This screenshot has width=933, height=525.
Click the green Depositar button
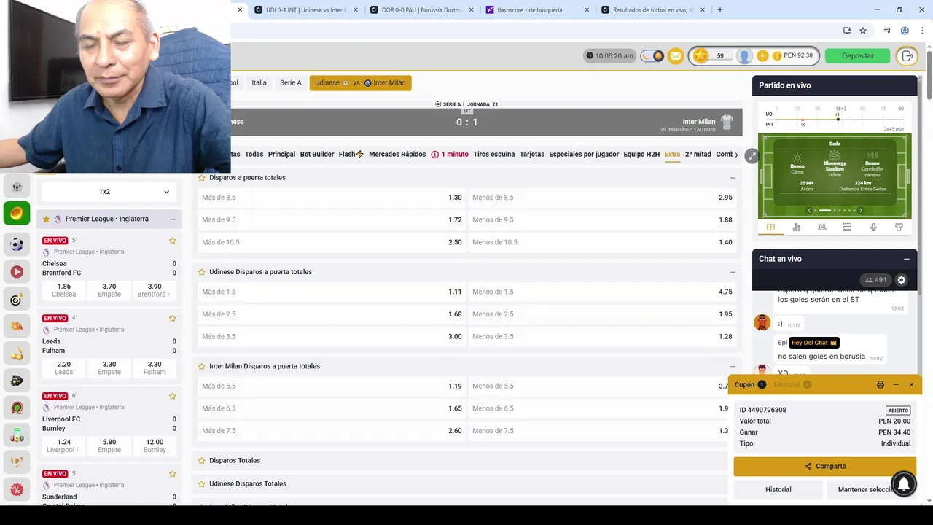point(857,56)
